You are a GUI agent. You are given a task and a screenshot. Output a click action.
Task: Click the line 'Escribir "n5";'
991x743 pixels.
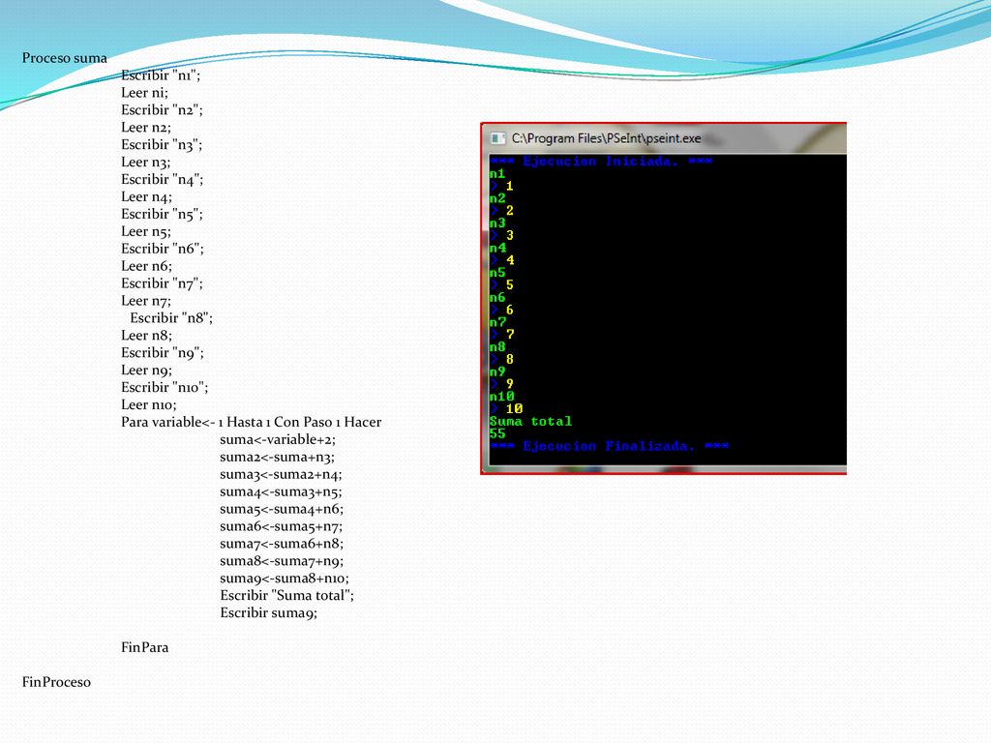[x=162, y=214]
